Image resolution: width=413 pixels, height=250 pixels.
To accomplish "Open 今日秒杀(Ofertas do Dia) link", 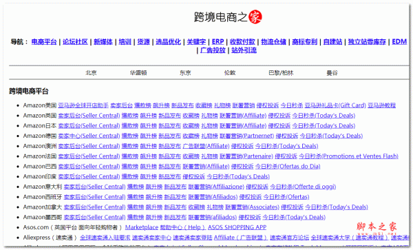I will pyautogui.click(x=288, y=166).
